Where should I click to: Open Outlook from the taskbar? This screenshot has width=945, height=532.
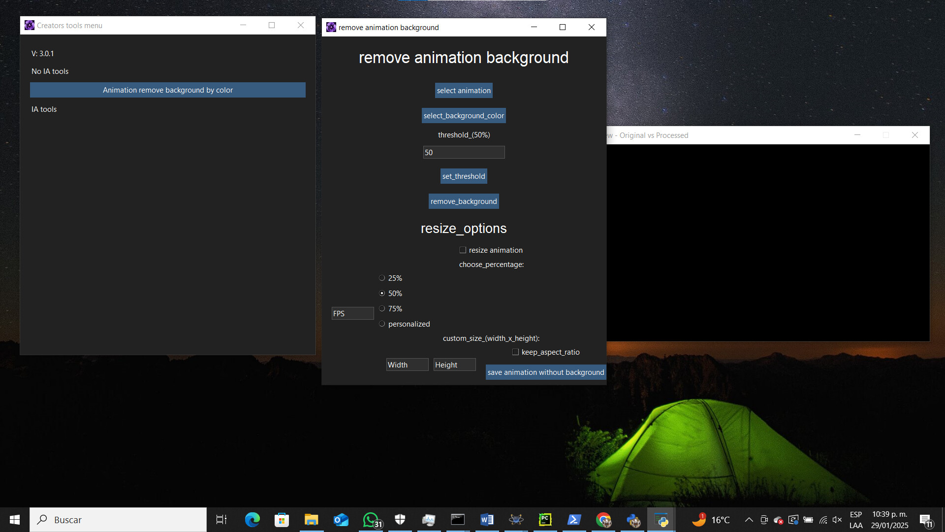[x=341, y=519]
